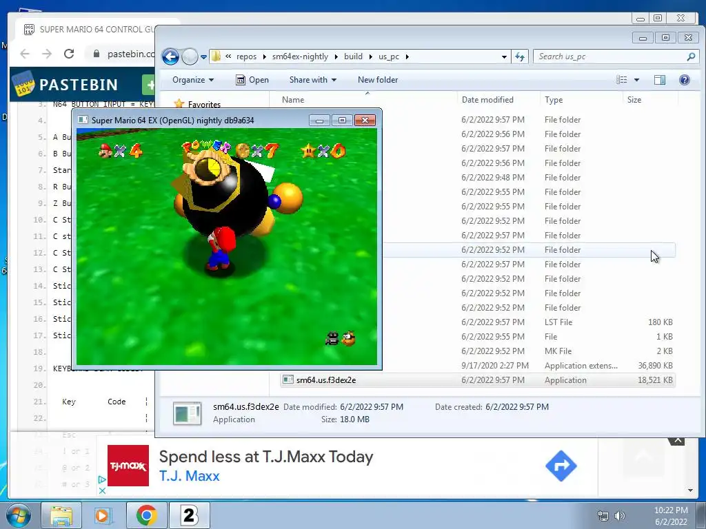Click volume icon in system tray
706x529 pixels.
click(620, 516)
